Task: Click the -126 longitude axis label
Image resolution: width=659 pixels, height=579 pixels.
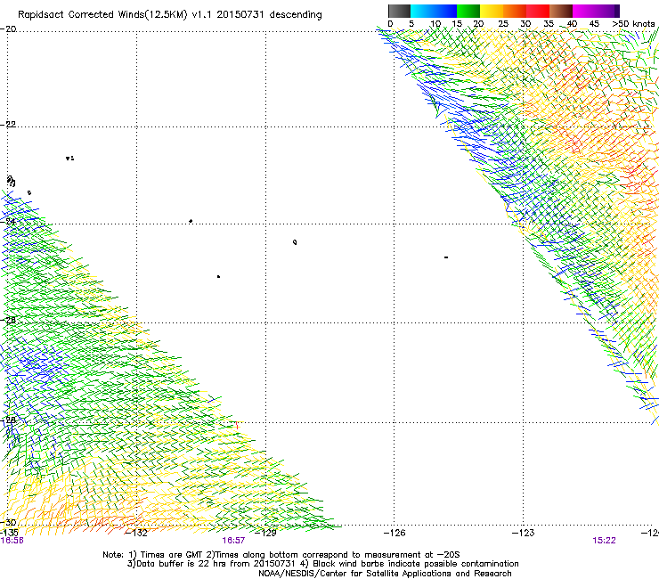Action: click(x=395, y=534)
